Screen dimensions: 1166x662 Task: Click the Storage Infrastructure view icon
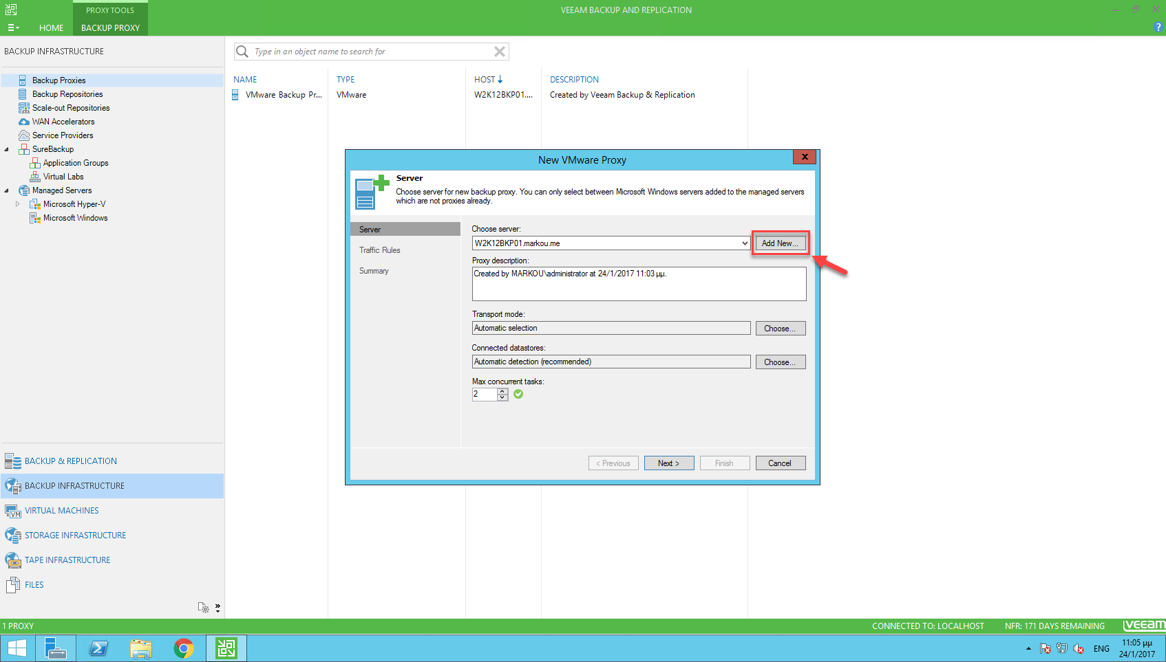click(x=13, y=536)
